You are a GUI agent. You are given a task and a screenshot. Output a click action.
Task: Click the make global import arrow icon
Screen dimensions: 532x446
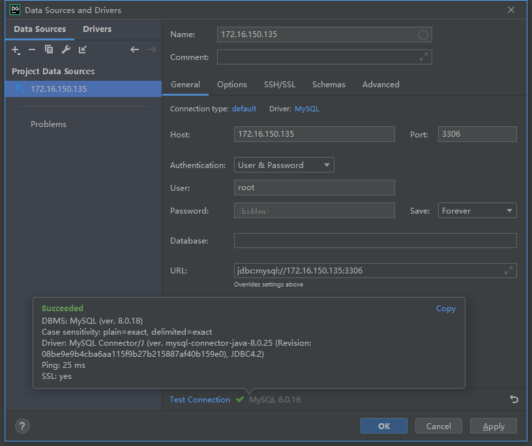[82, 49]
